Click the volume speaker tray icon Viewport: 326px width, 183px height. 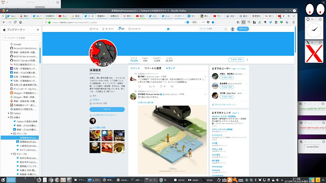coord(277,180)
